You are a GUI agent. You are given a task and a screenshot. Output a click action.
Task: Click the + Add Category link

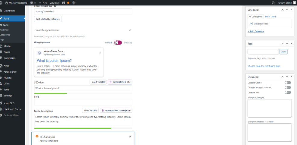[256, 31]
